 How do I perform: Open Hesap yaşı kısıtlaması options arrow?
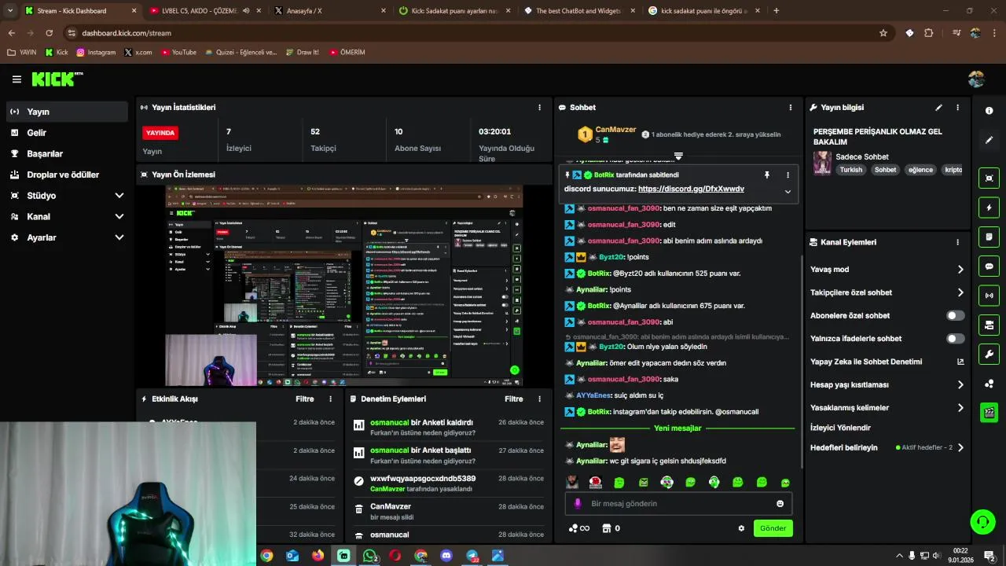coord(960,385)
